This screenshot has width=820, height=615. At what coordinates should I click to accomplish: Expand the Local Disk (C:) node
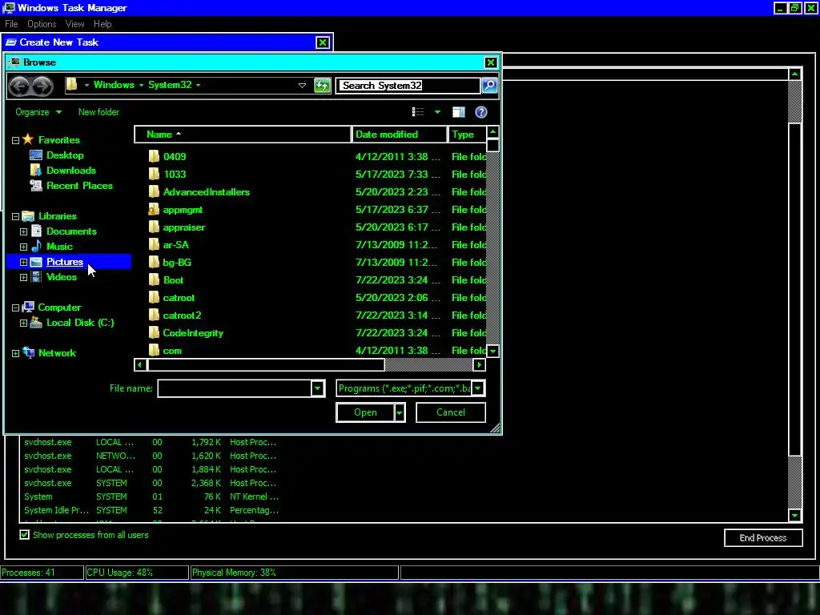click(x=23, y=324)
